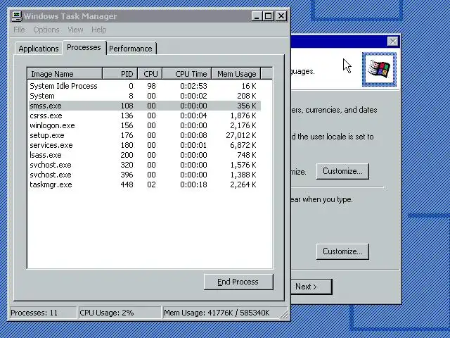The width and height of the screenshot is (450, 338).
Task: Select the Processes tab
Action: (x=84, y=47)
